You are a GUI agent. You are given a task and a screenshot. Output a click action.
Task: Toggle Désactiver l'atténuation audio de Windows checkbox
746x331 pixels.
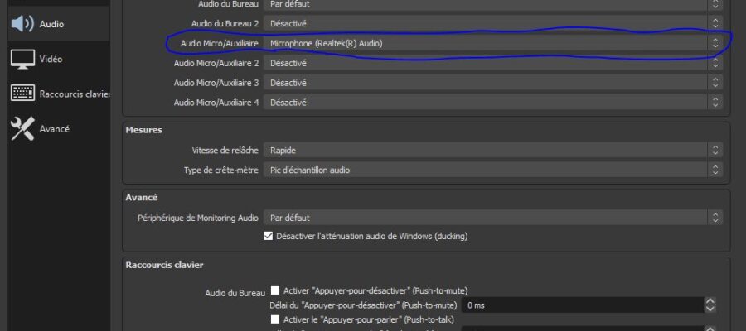(x=269, y=236)
